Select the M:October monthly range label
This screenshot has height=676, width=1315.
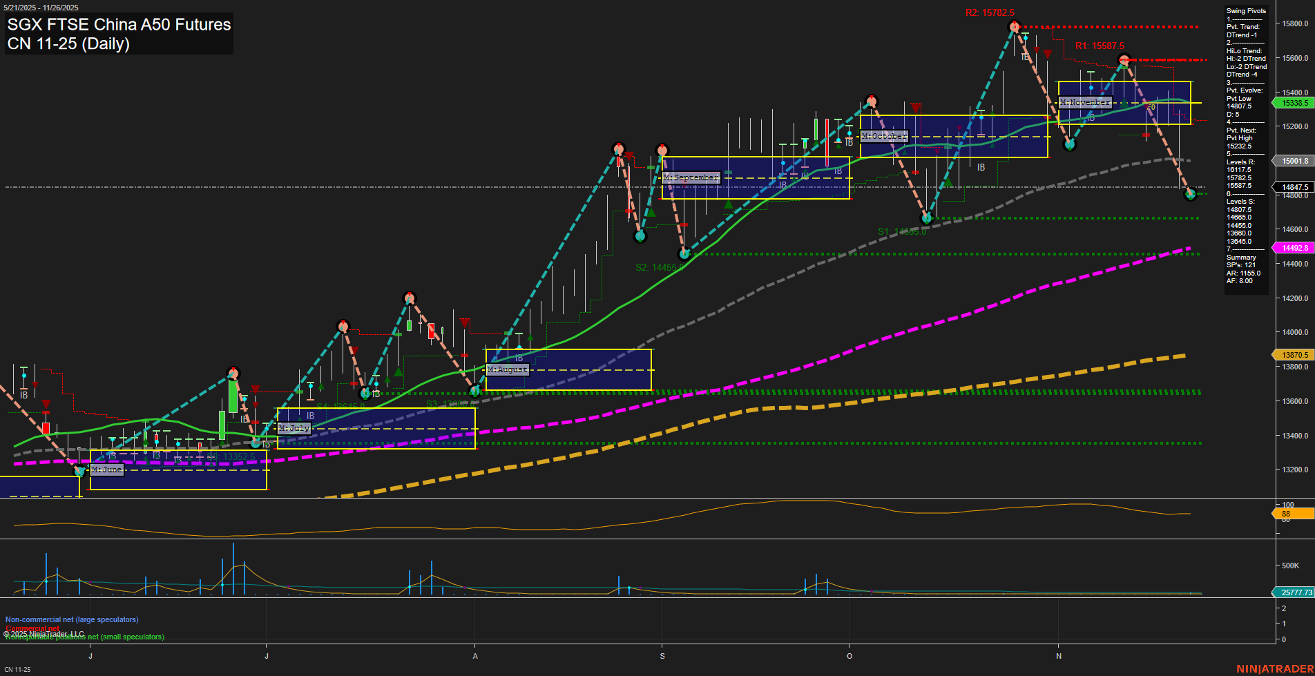[884, 136]
